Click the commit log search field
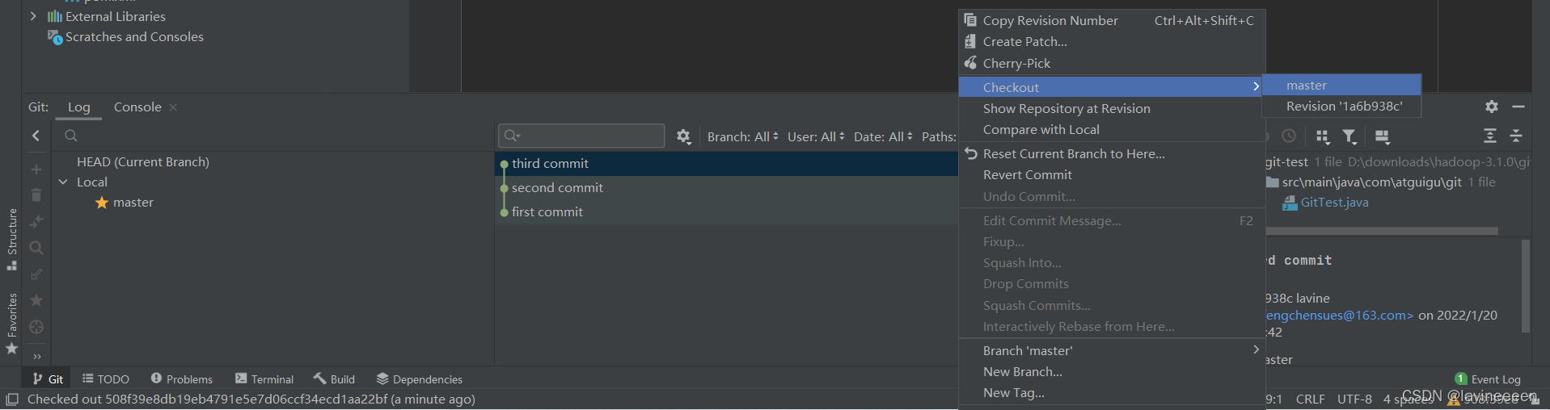 [x=581, y=136]
